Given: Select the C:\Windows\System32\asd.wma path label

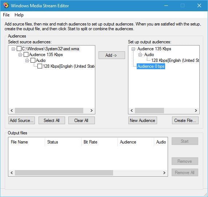Looking at the screenshot, I should [51, 49].
